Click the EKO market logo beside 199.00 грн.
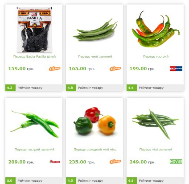This screenshot has height=184, width=189. 176,68
